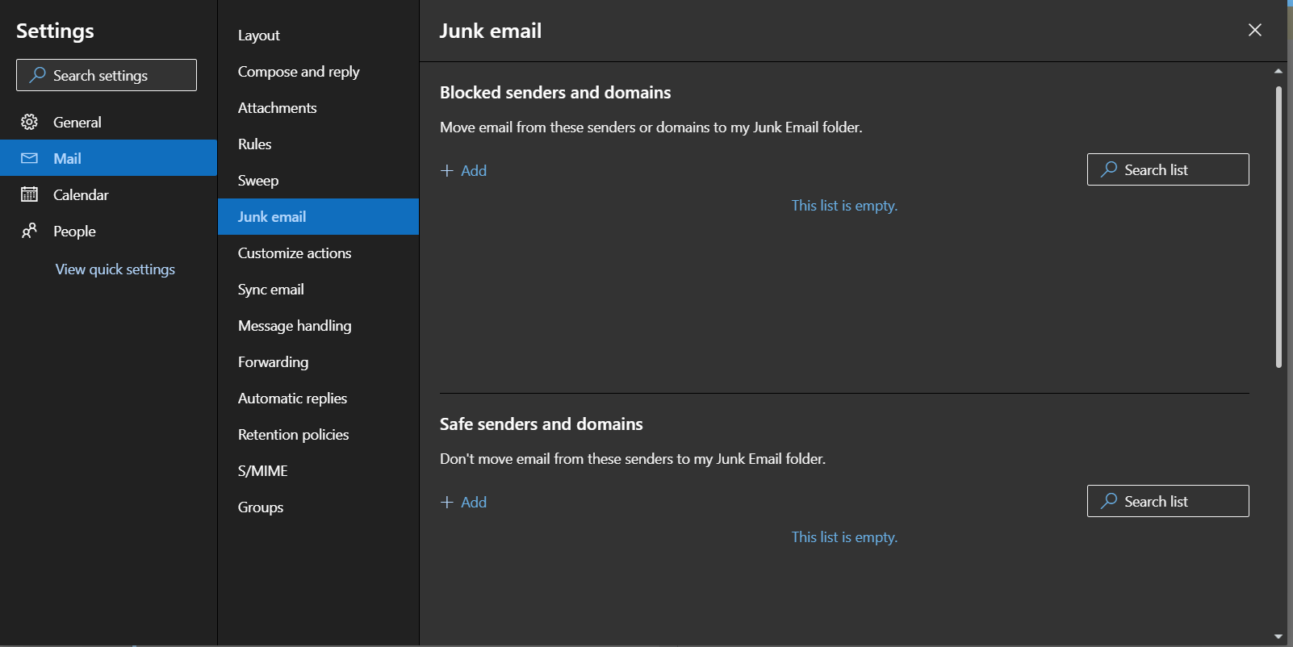Close the Junk email settings panel
The image size is (1293, 647).
tap(1255, 30)
